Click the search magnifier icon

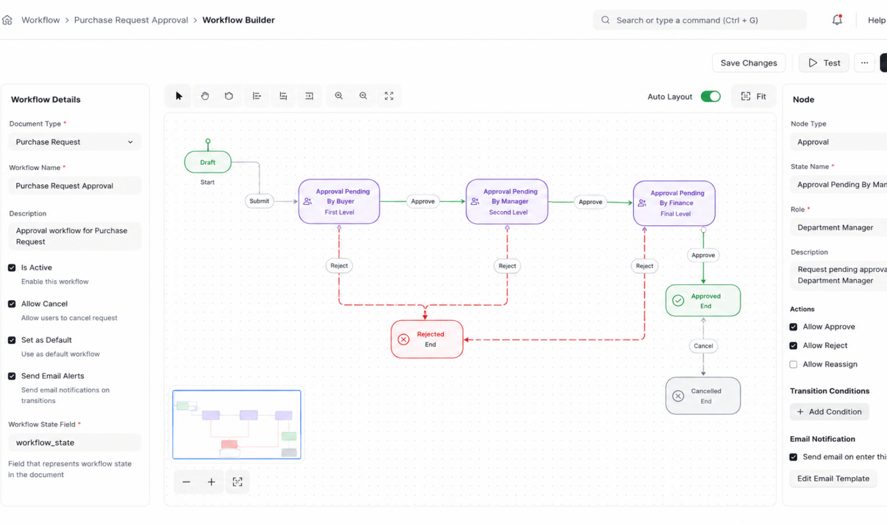(606, 20)
